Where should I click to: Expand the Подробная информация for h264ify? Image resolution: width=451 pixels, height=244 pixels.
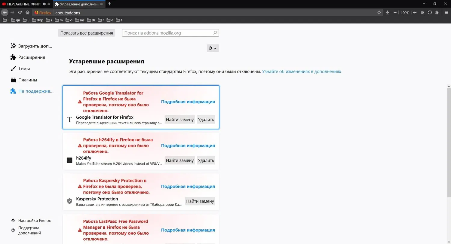coord(188,145)
